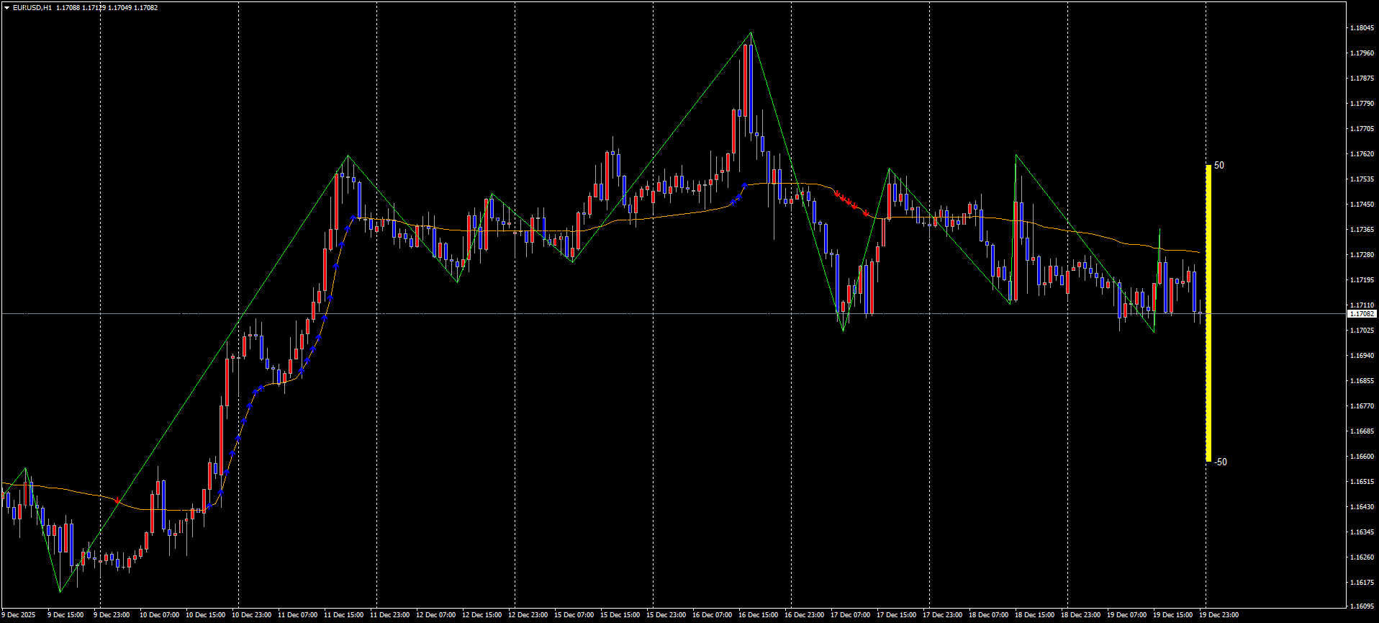Screen dimensions: 1379x623
Task: Click the 1.16090 price at scale bottom
Action: point(1361,606)
